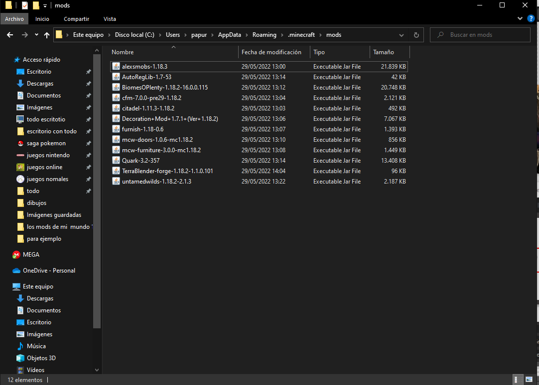This screenshot has height=385, width=539.
Task: Refresh the mods folder view
Action: (416, 35)
